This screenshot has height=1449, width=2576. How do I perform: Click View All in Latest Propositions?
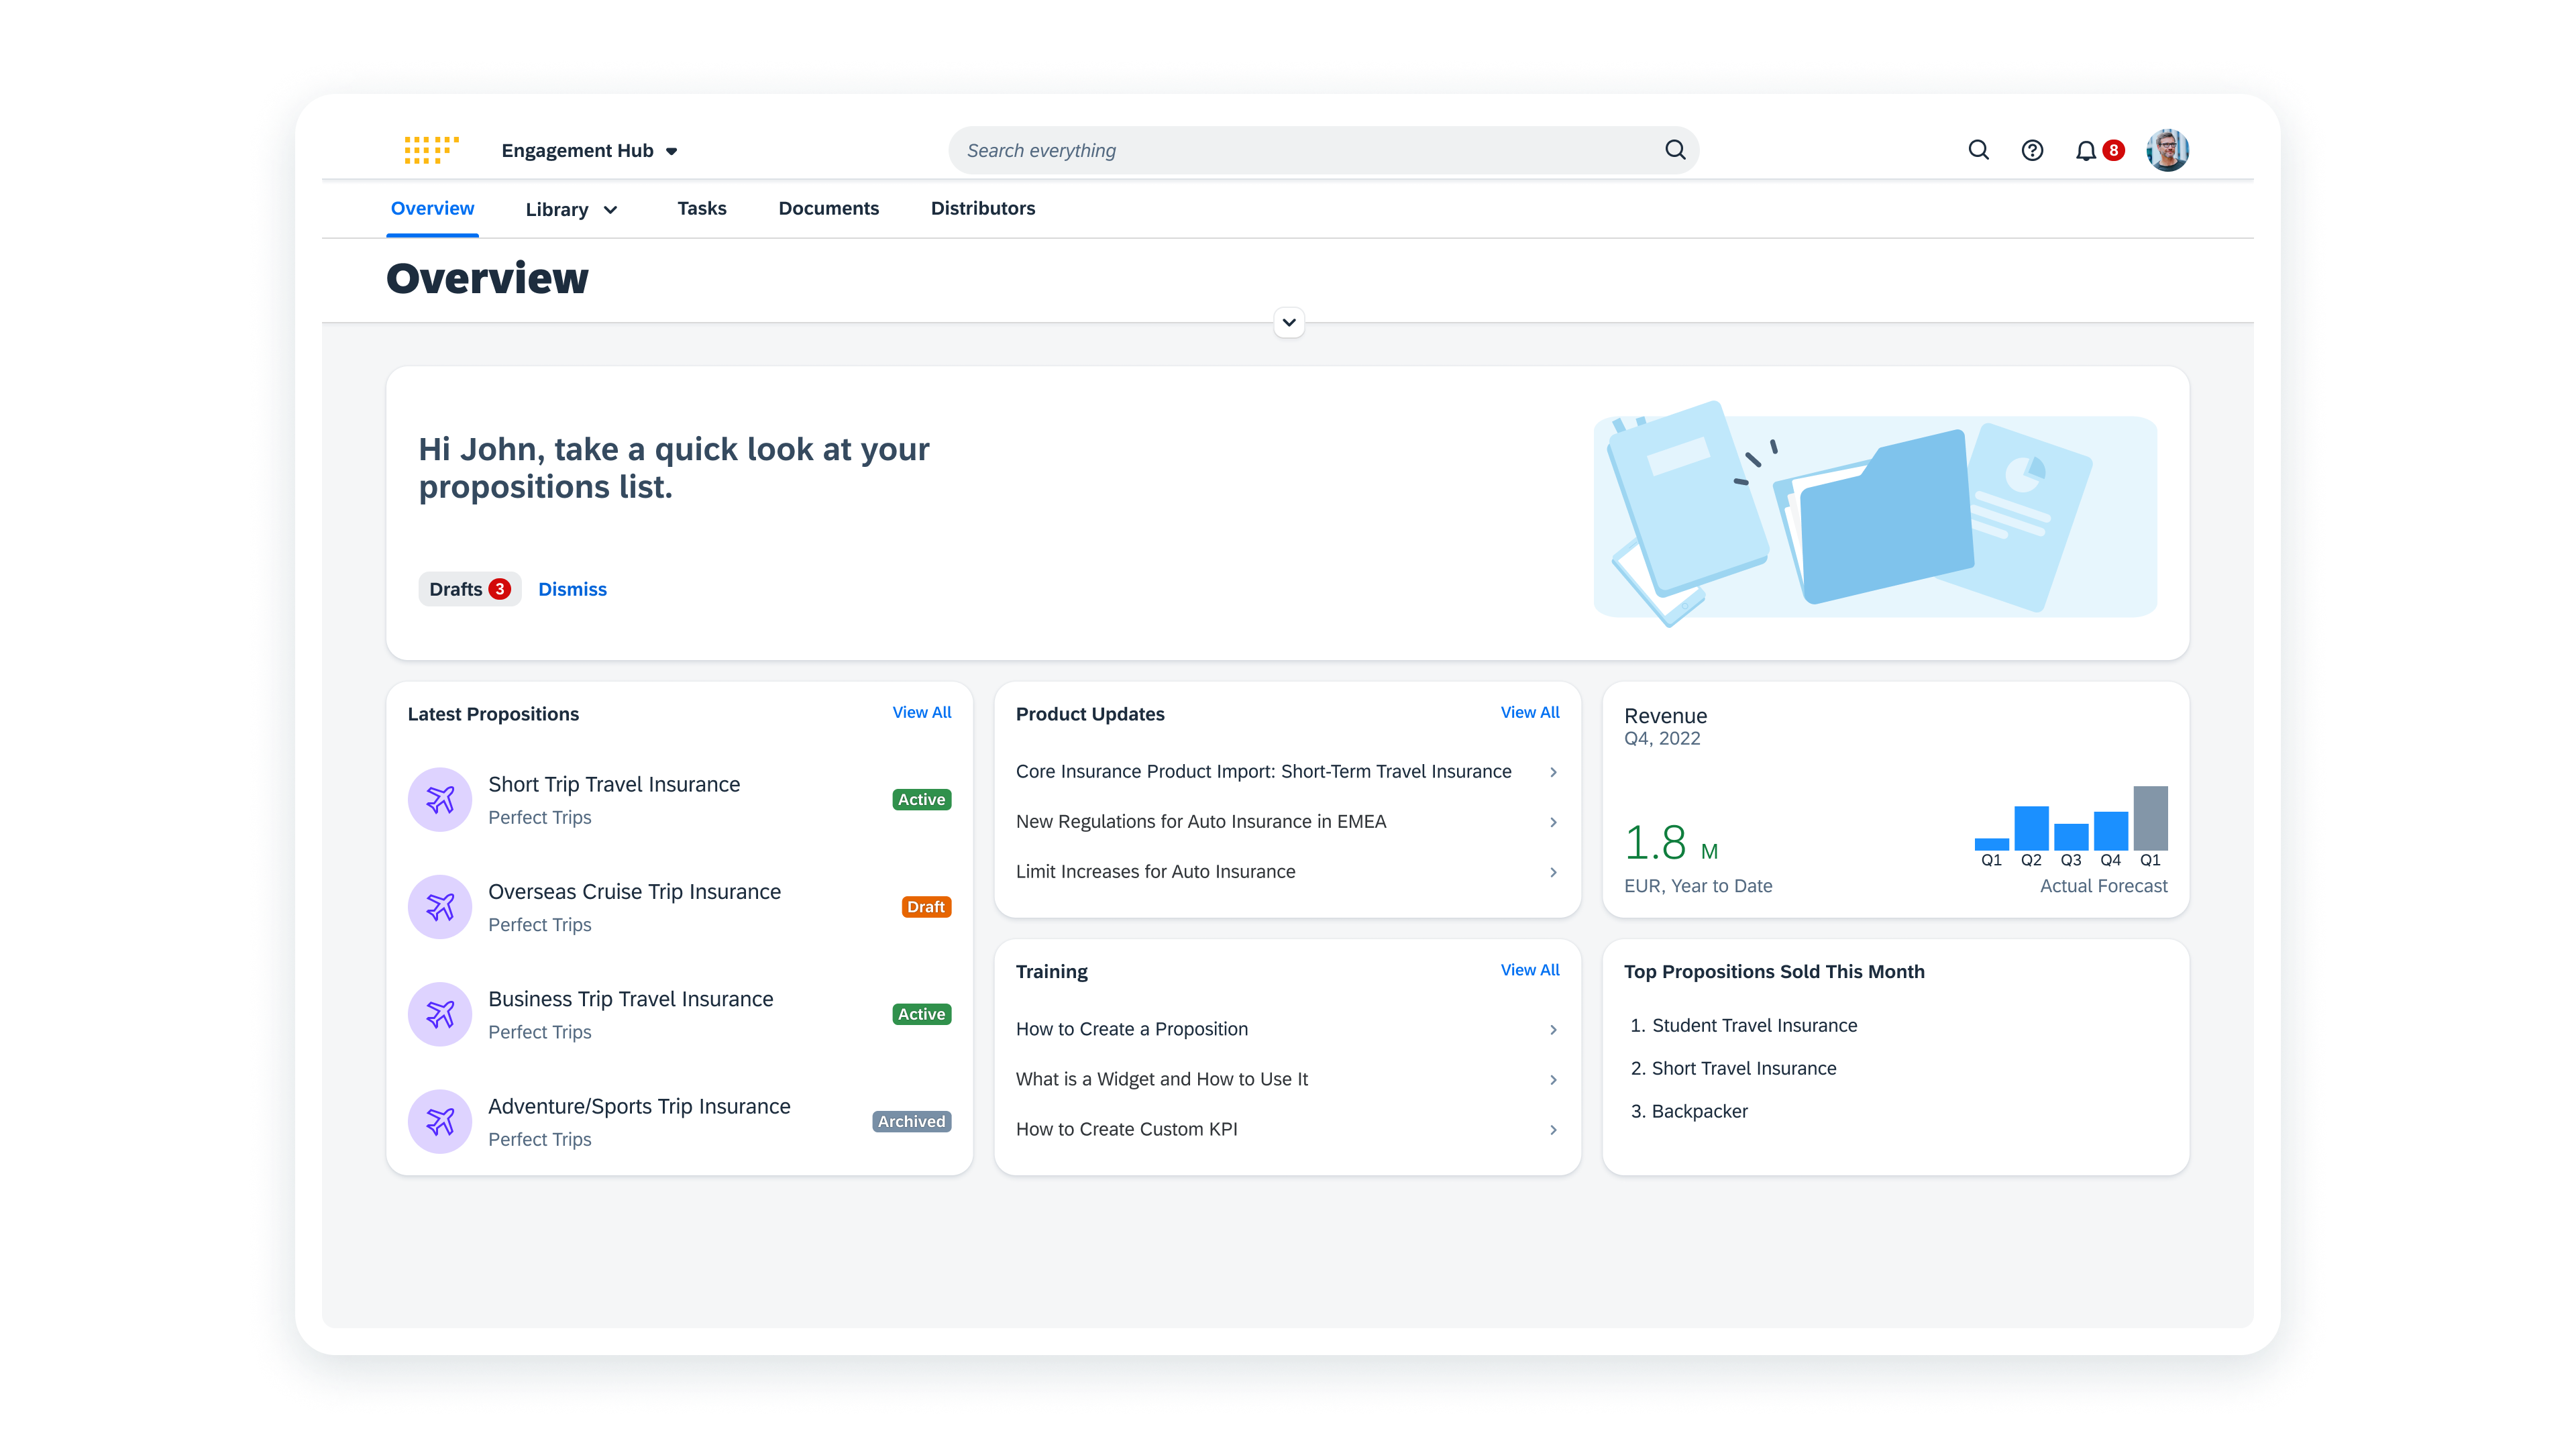click(921, 712)
